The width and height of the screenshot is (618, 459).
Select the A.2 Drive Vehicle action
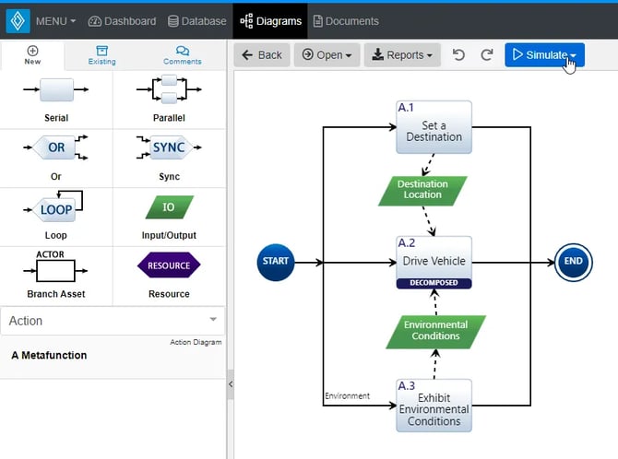point(434,262)
